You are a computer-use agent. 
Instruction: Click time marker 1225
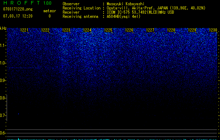tap(108, 30)
